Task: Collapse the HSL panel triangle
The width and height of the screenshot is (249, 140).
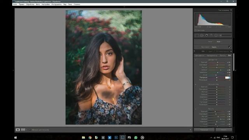Action: (231, 51)
